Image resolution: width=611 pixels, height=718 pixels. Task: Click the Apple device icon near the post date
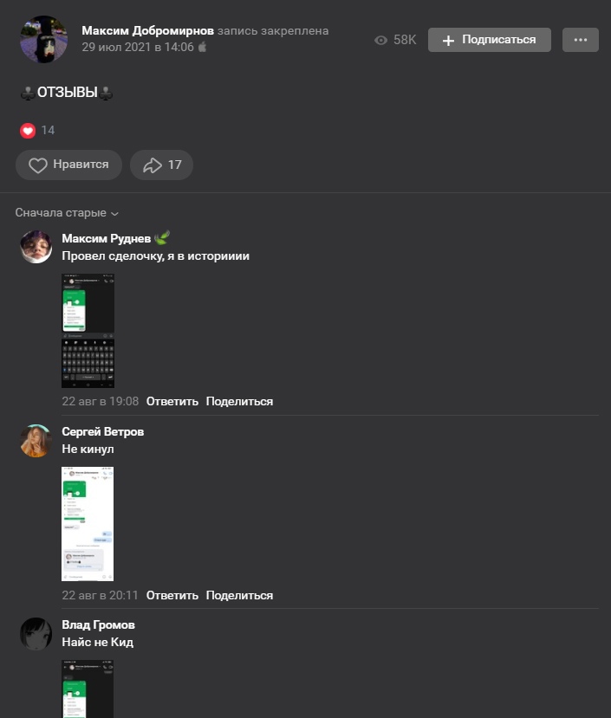coord(202,47)
